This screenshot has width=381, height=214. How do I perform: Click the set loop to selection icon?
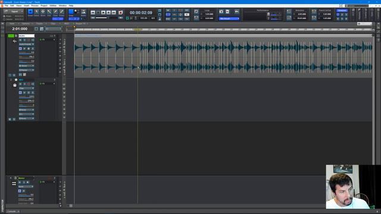(196, 18)
